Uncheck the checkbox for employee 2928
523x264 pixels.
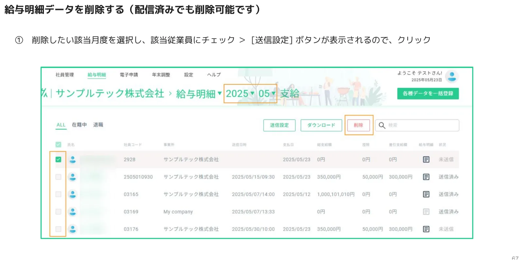click(x=58, y=159)
